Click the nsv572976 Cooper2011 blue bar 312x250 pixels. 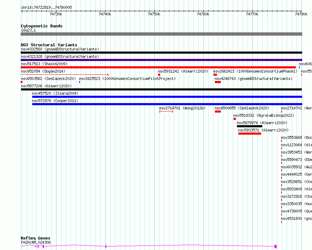click(x=167, y=104)
